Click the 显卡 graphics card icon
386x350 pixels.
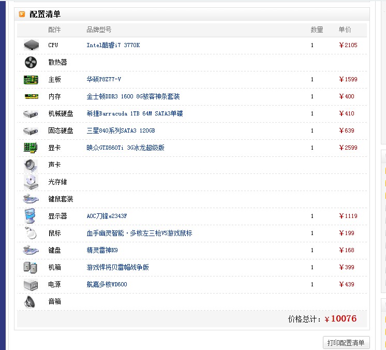click(x=31, y=148)
